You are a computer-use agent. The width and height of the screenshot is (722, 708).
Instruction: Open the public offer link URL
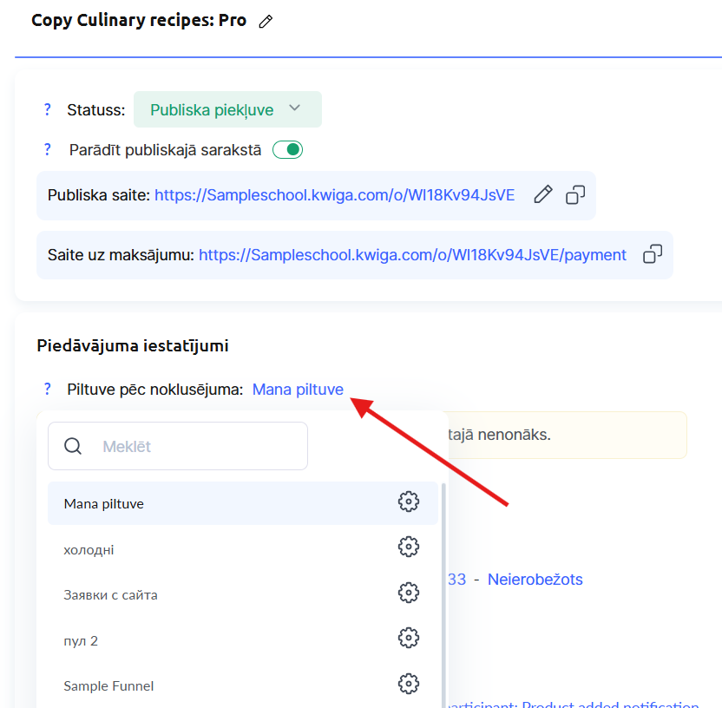334,195
